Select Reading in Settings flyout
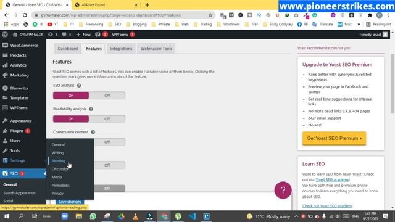The image size is (395, 222). (58, 161)
